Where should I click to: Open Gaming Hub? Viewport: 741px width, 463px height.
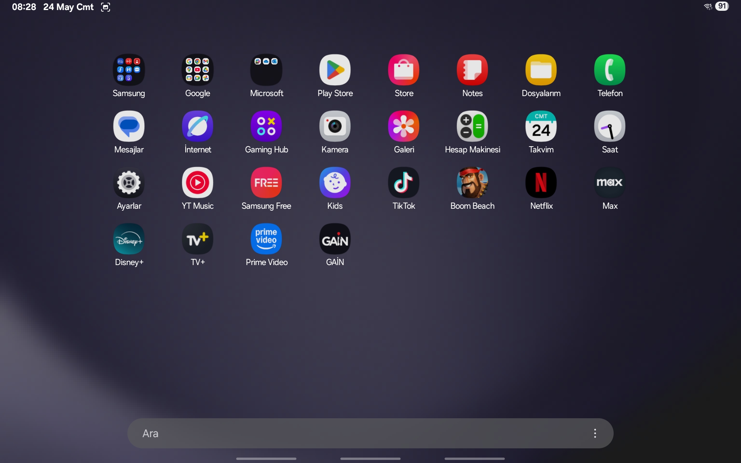tap(266, 126)
